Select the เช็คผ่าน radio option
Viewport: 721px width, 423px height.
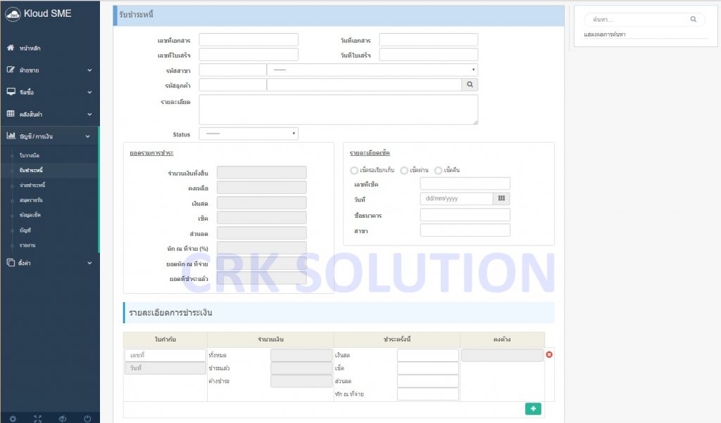(404, 170)
